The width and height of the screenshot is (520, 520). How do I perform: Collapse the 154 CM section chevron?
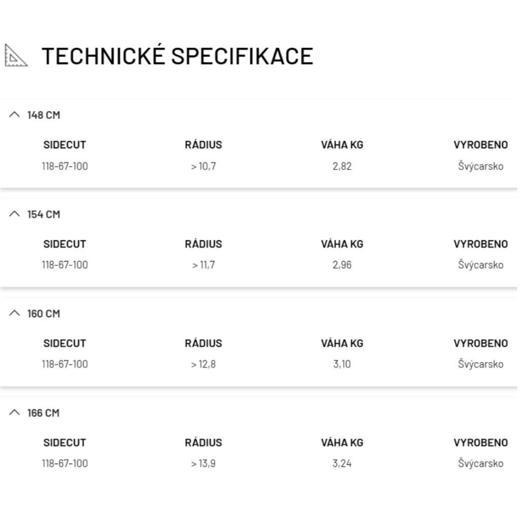(14, 214)
